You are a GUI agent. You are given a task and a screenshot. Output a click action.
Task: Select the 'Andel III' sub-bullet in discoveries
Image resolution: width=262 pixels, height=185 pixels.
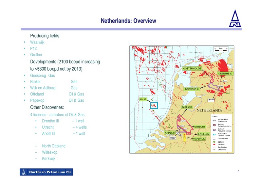coord(48,134)
